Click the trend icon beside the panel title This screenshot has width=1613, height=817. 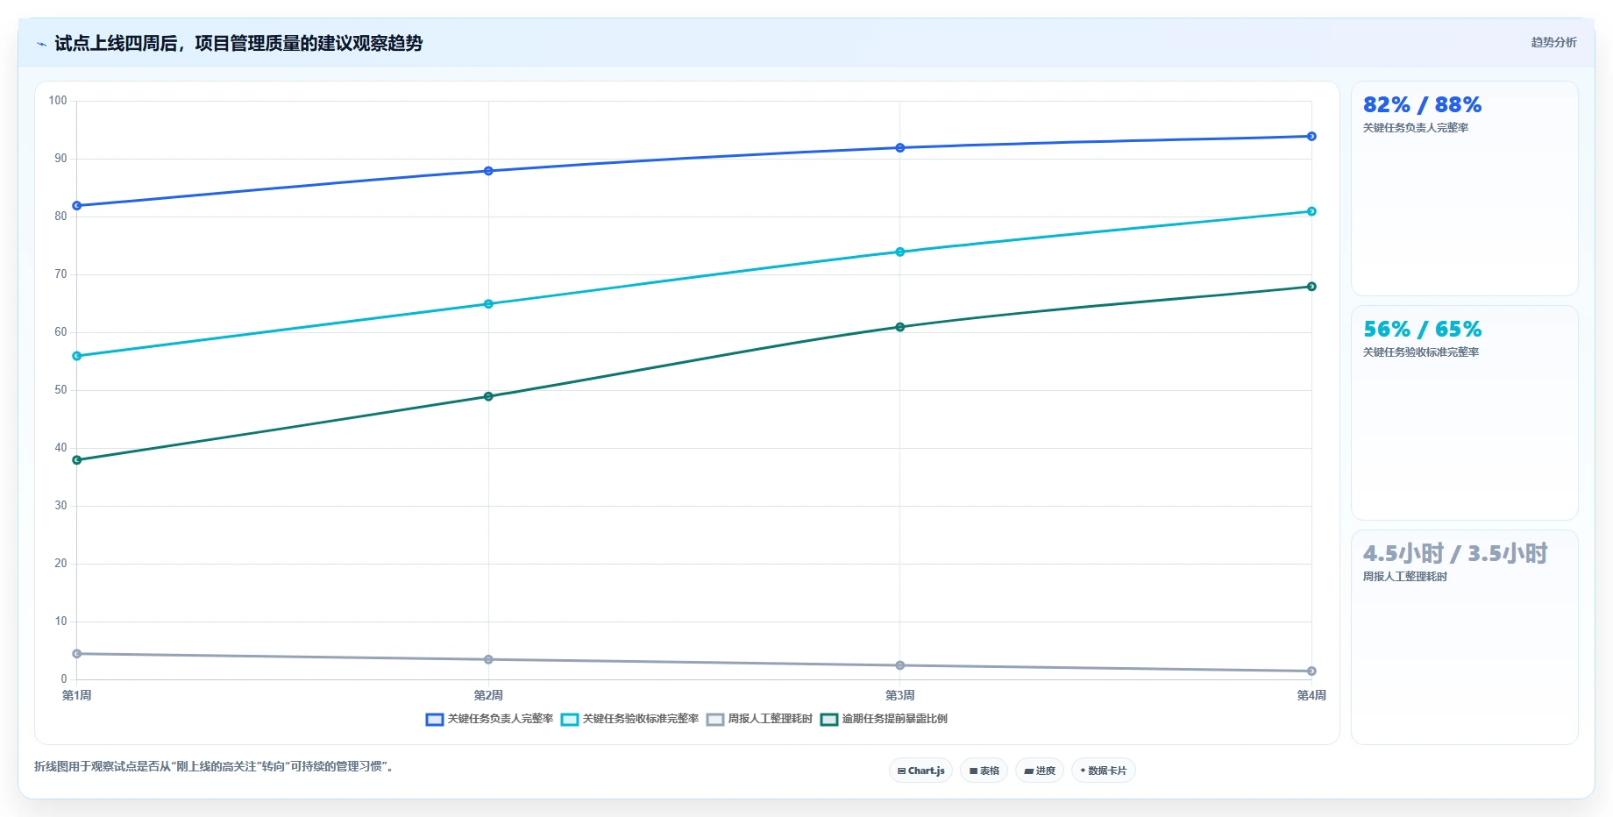41,44
